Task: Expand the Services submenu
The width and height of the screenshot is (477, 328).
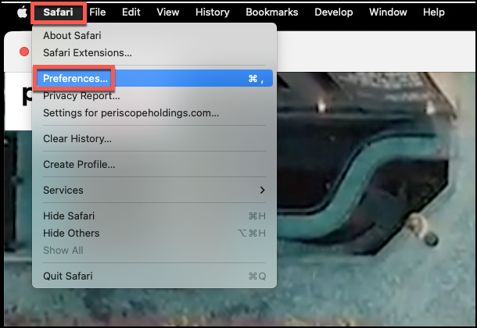Action: click(x=155, y=190)
